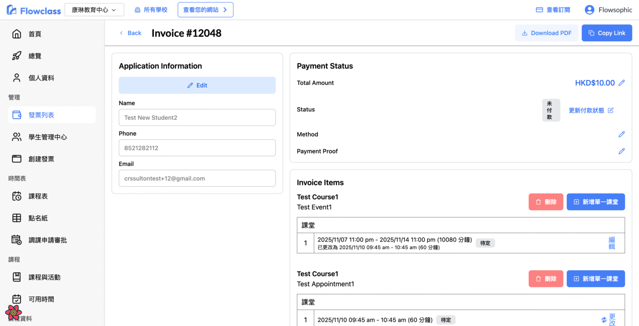
Task: Open 更新付款狀態 to update payment status
Action: click(591, 110)
